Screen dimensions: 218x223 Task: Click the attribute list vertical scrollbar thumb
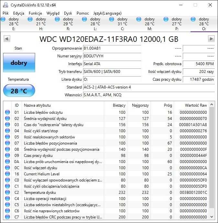point(212,158)
